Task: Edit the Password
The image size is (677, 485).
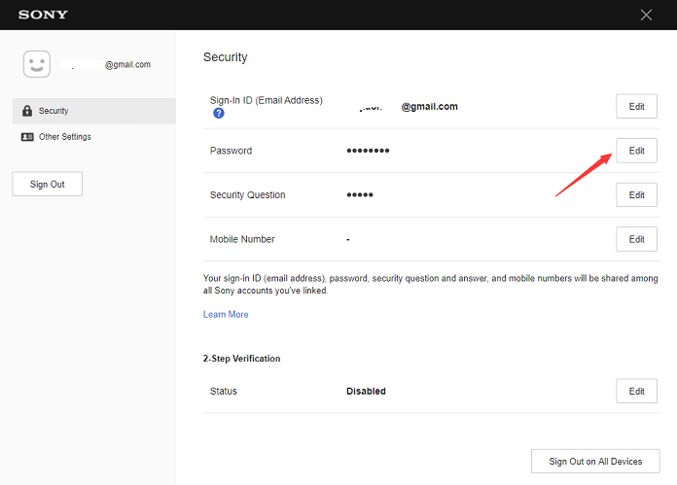Action: point(636,151)
